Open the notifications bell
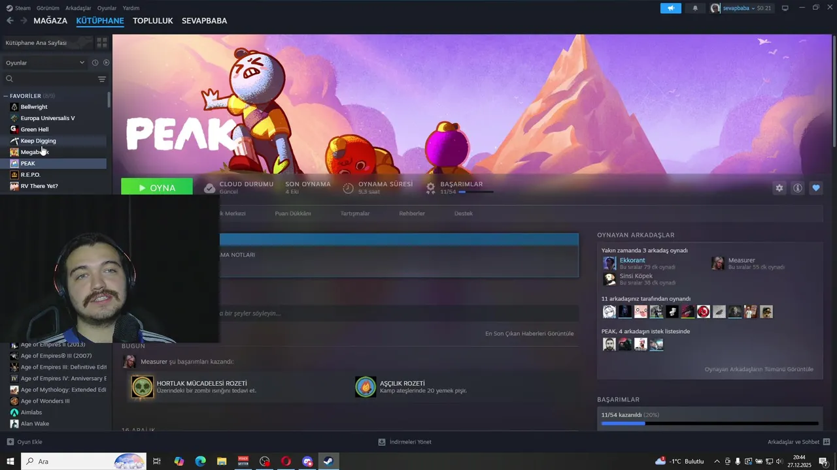This screenshot has height=470, width=837. point(695,8)
